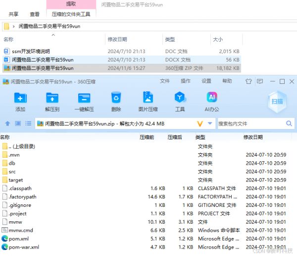Click the document icon of the ssm开发环境说明 row

6,51
